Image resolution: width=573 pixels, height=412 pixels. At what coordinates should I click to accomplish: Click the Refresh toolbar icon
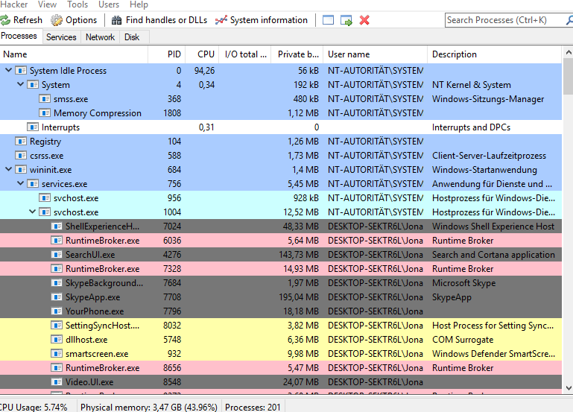tap(6, 20)
